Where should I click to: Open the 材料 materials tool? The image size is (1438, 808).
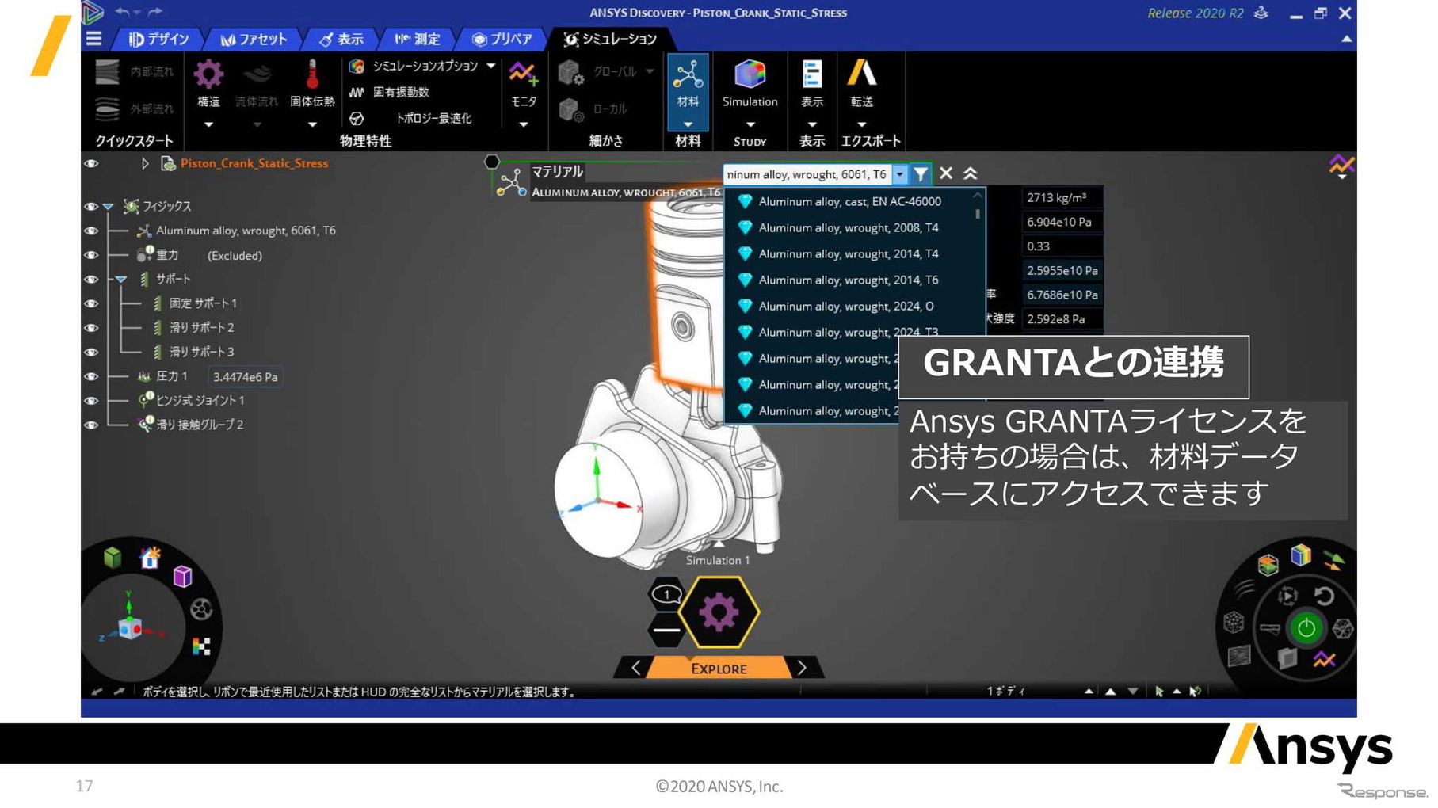pyautogui.click(x=687, y=77)
